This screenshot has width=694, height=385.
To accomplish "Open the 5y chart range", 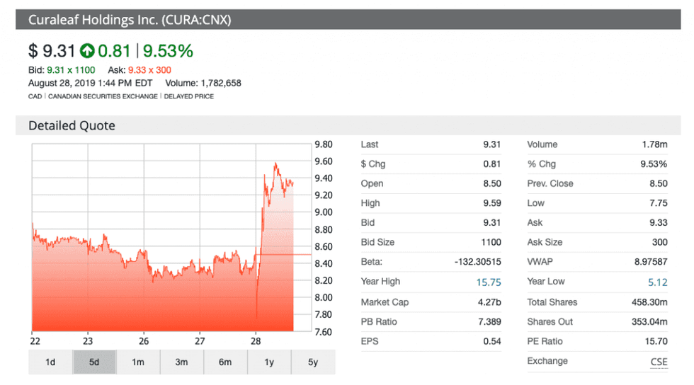I will point(313,362).
